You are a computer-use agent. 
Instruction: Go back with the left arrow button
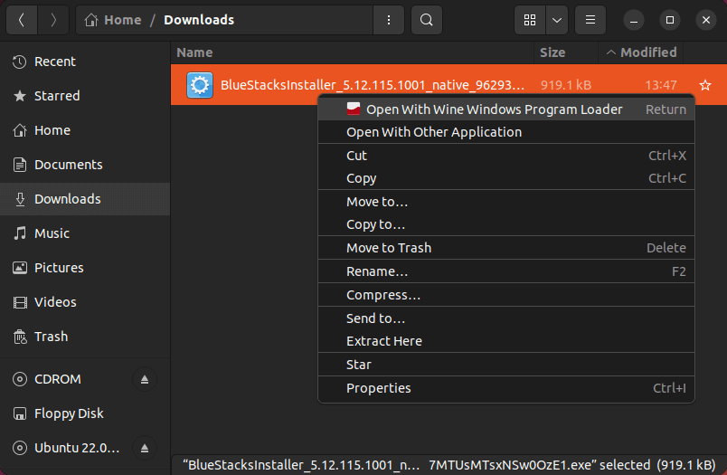[22, 20]
